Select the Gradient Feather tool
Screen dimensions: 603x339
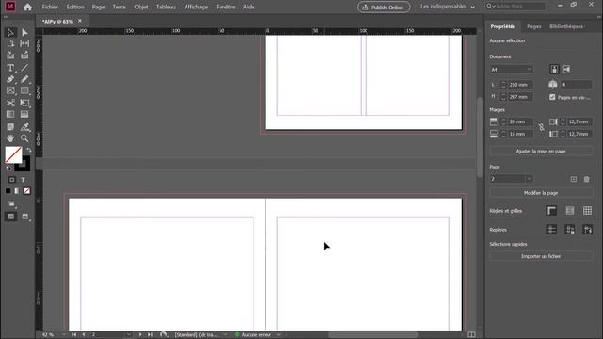[24, 114]
